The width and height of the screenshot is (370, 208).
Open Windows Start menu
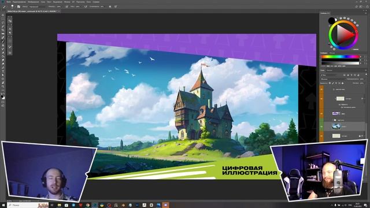pos(3,205)
